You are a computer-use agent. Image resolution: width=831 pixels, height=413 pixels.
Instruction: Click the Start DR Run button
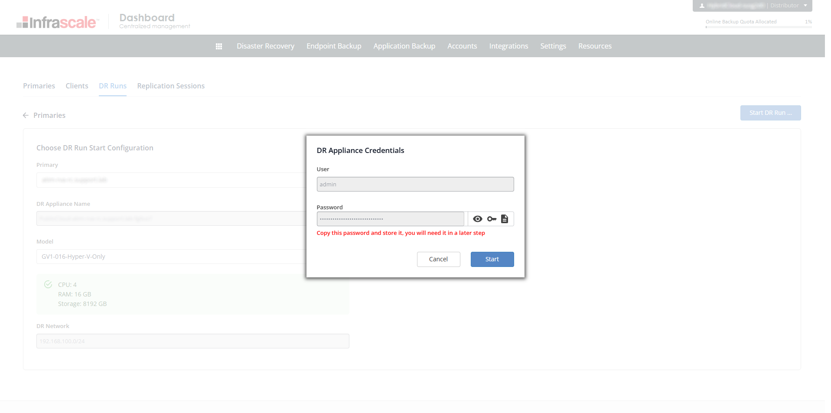tap(770, 113)
